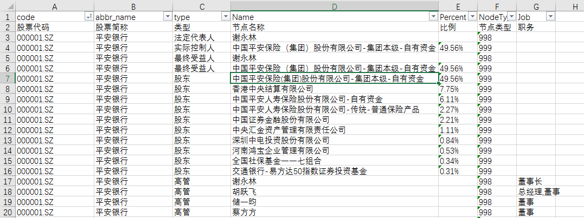Open the filter dropdown for Percent column
This screenshot has width=584, height=218.
472,17
